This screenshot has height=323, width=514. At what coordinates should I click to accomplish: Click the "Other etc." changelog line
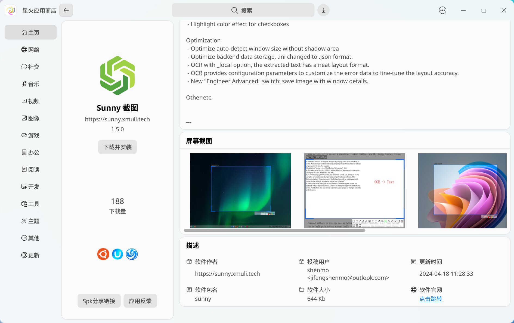click(x=199, y=98)
